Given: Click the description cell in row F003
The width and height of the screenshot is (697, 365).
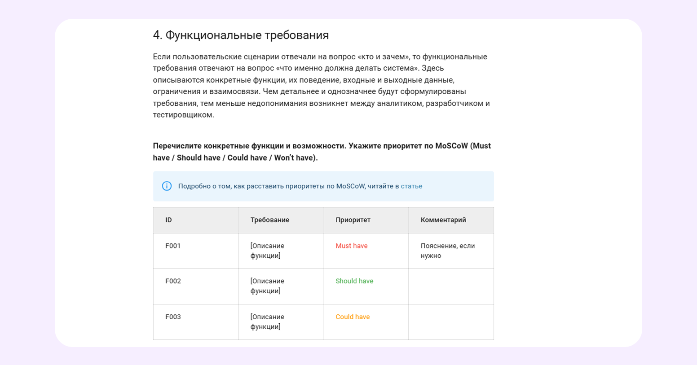Looking at the screenshot, I should click(x=267, y=322).
